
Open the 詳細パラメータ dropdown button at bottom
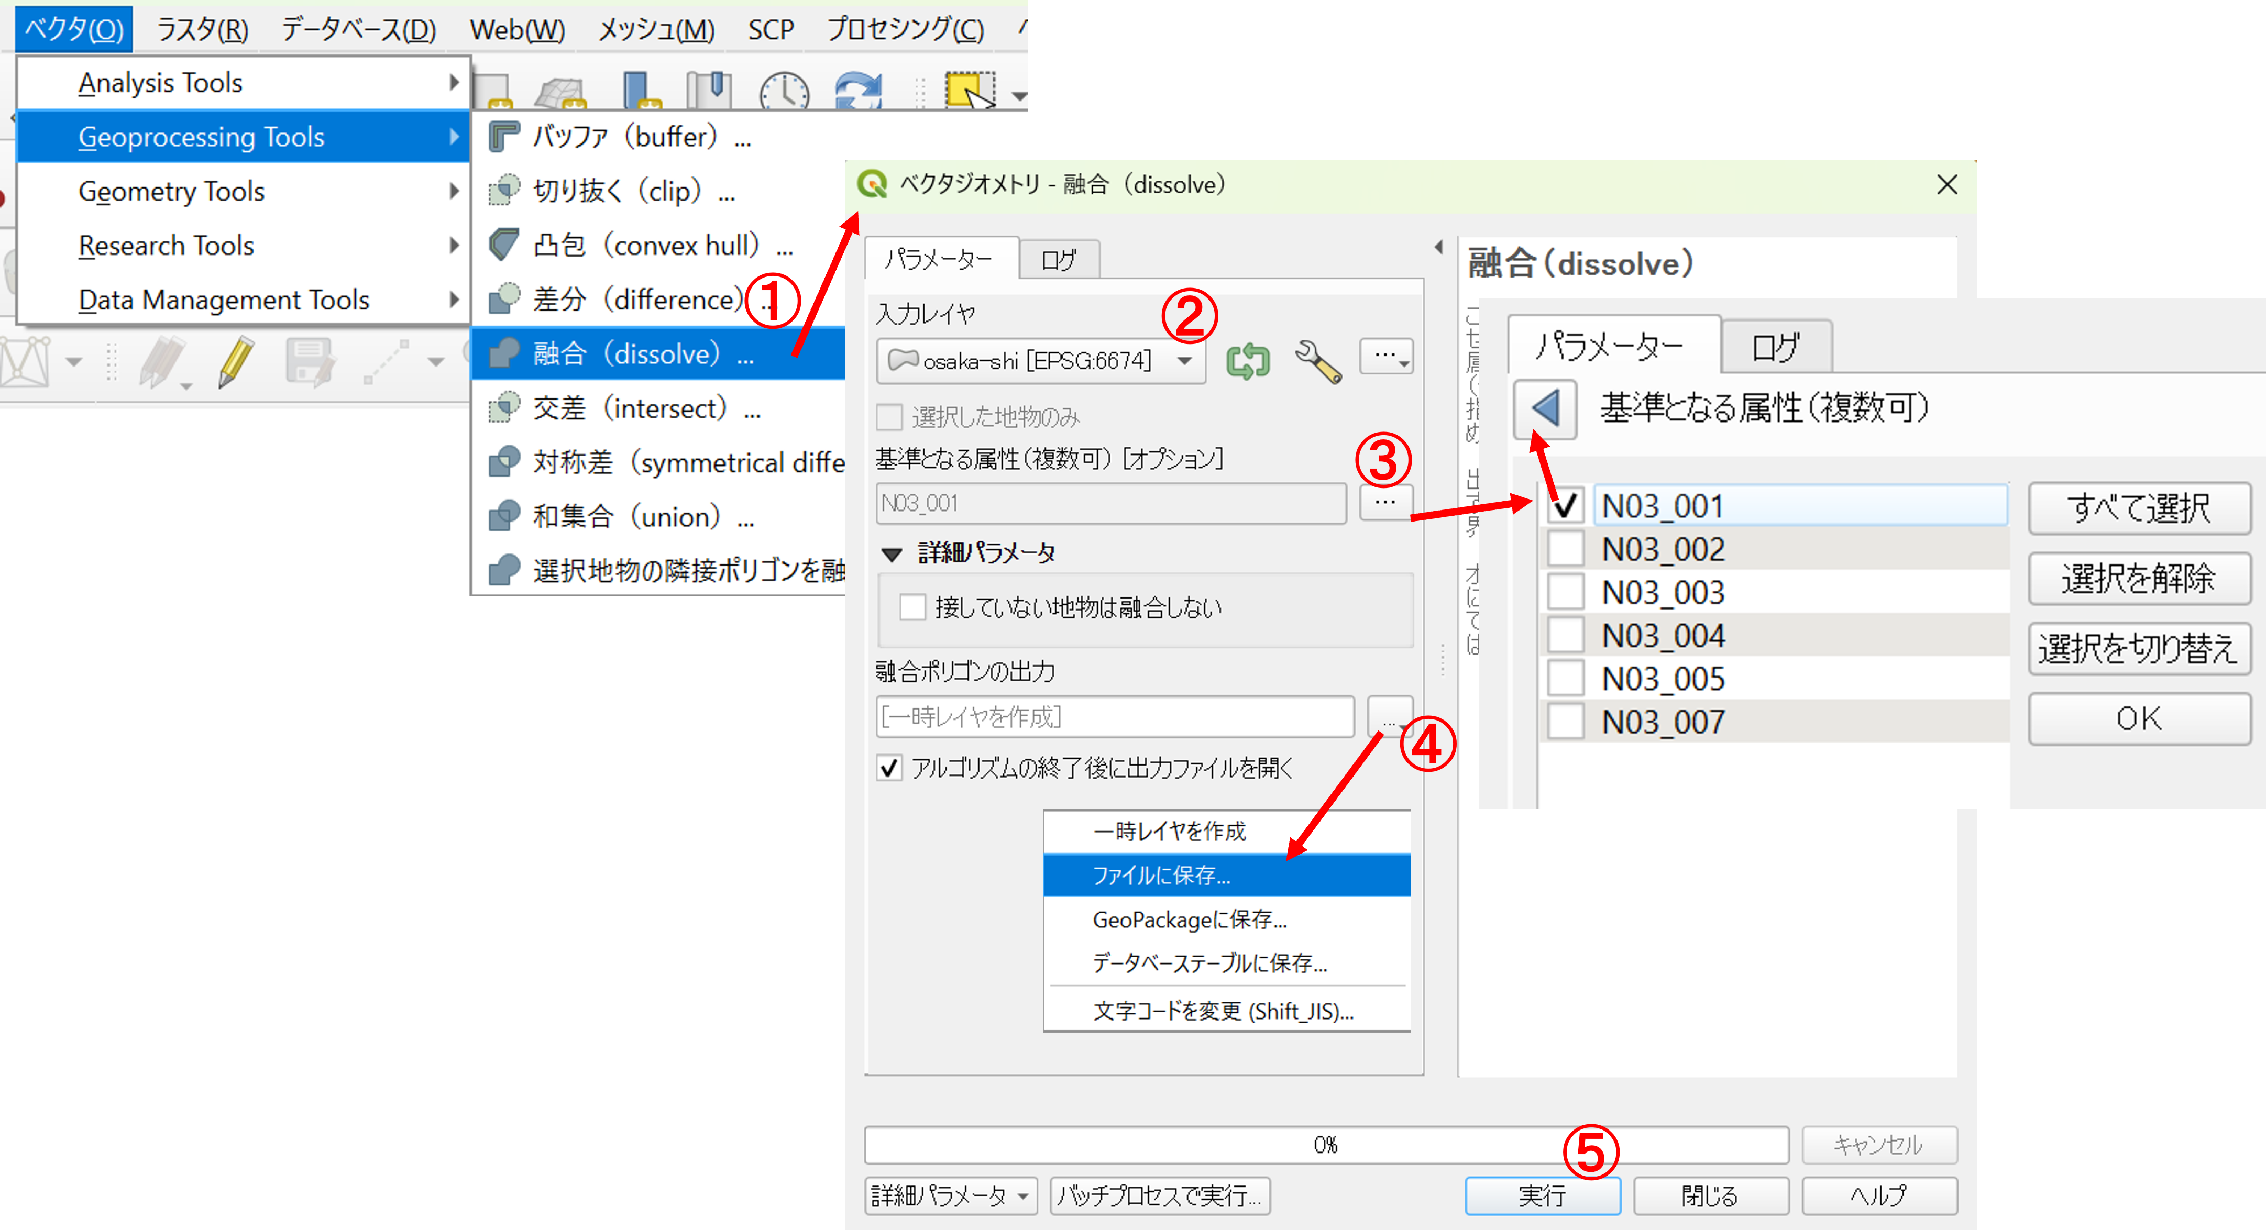pyautogui.click(x=950, y=1196)
